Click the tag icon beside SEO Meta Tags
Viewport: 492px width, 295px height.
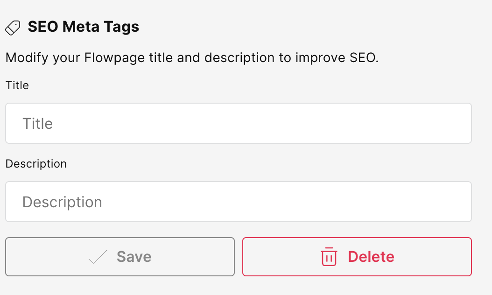(x=13, y=28)
